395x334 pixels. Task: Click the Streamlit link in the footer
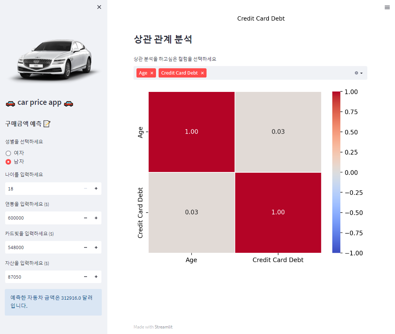(x=164, y=327)
